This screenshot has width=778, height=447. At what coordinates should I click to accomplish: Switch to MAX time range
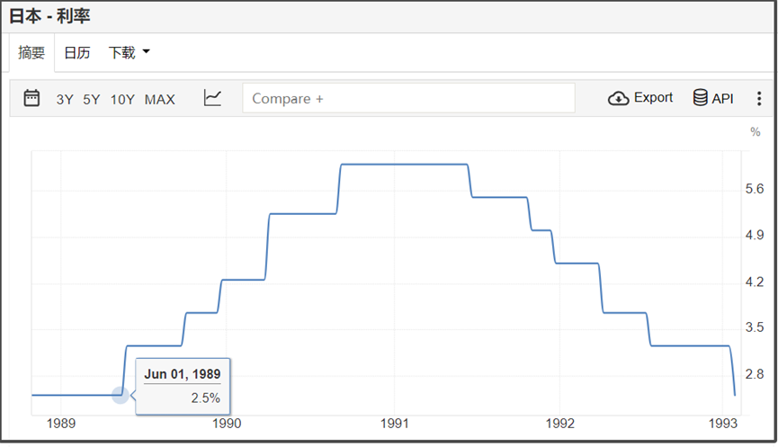point(160,99)
